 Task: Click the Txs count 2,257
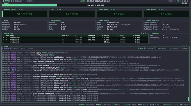point(63,27)
